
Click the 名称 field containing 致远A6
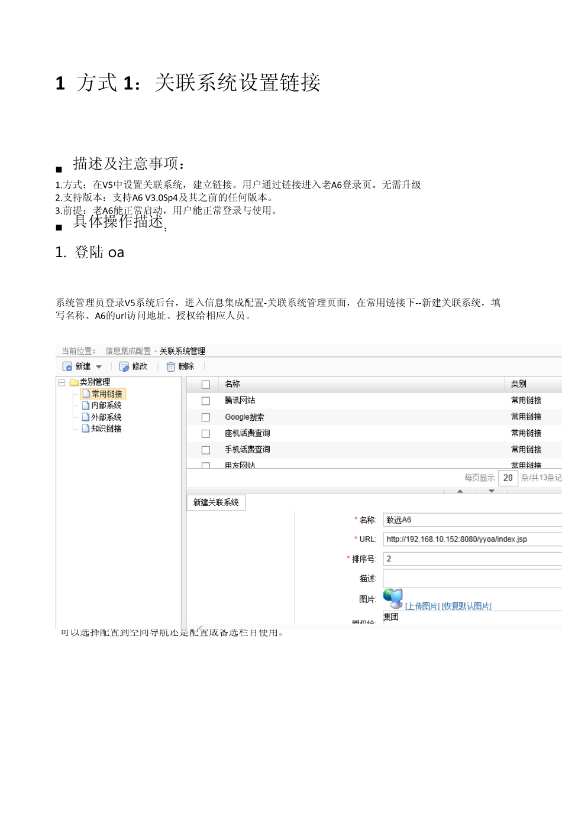472,520
